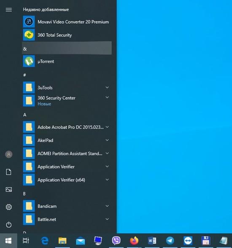Click the 'Новые' tag under 360 Security Center

pyautogui.click(x=44, y=104)
